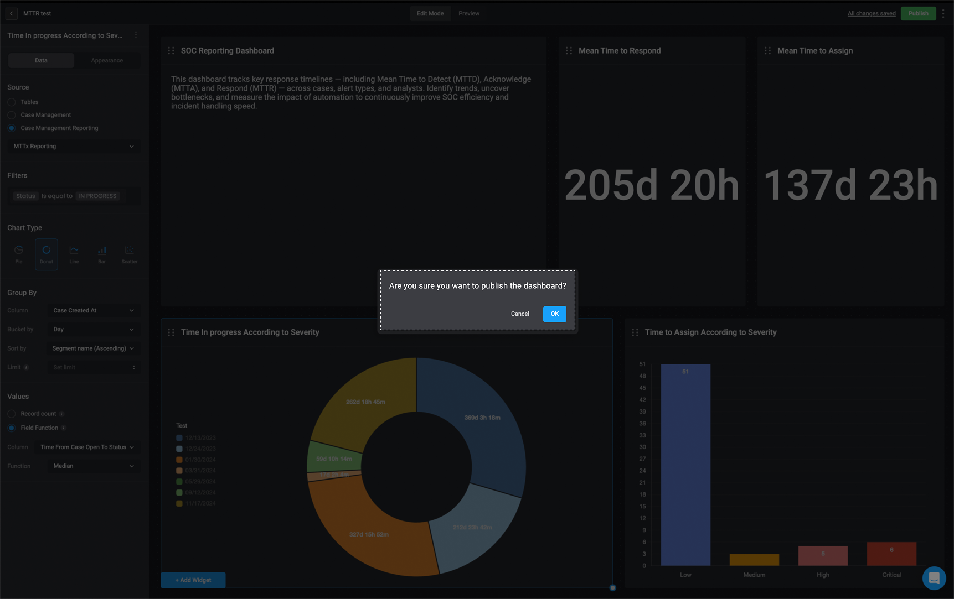Open the MTTx Reporting dropdown
The width and height of the screenshot is (954, 599).
(x=74, y=146)
